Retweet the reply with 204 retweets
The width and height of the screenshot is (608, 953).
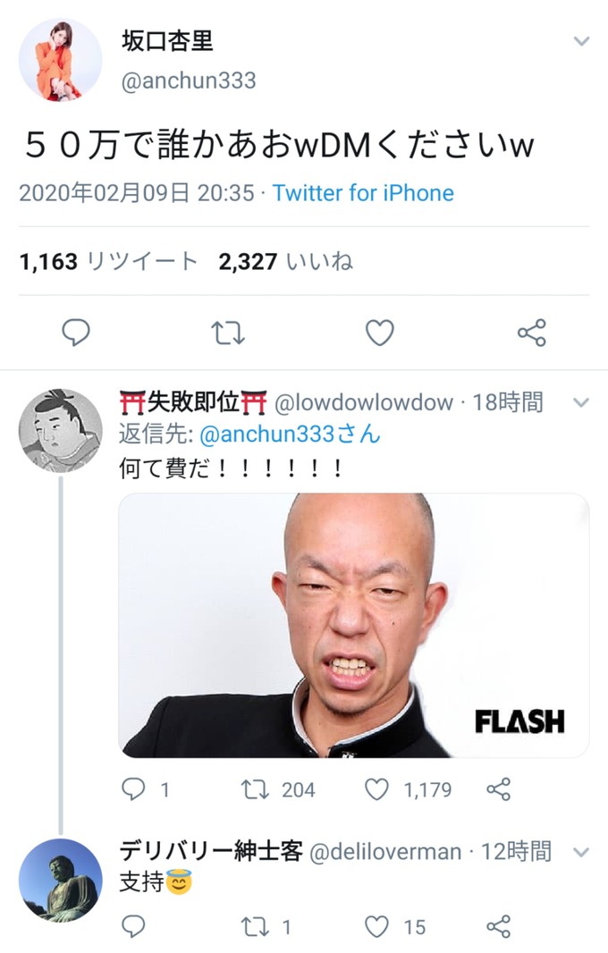pos(256,789)
